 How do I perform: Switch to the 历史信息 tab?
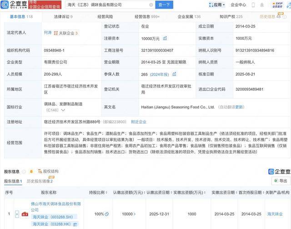270,17
